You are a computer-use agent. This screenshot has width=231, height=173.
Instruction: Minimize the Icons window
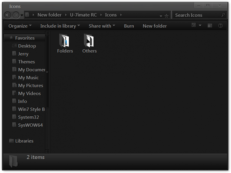[x=199, y=6]
